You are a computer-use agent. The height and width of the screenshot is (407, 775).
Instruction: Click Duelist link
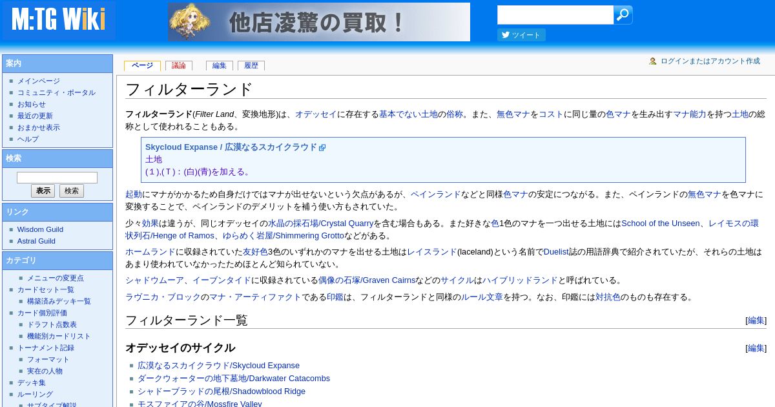tap(556, 252)
